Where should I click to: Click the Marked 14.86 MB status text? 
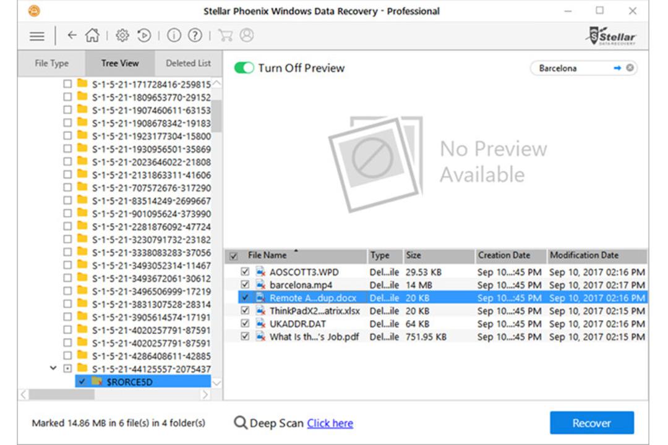pyautogui.click(x=118, y=423)
